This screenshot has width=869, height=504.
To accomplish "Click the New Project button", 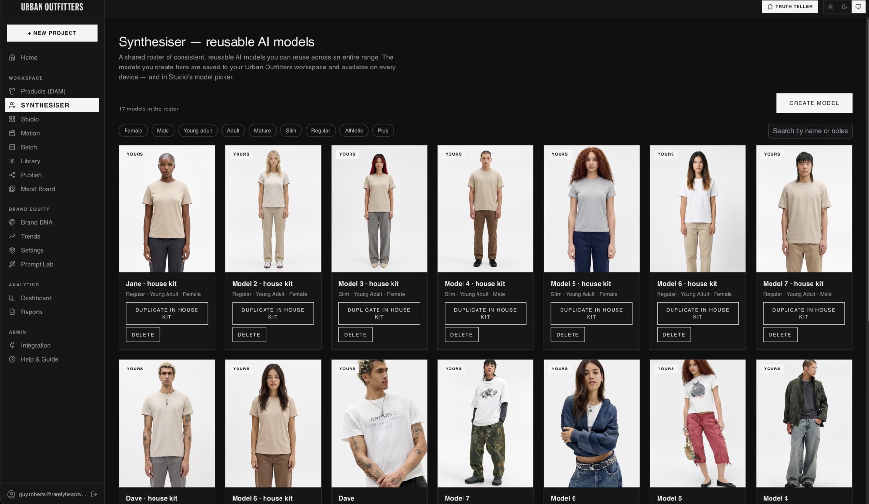I will coord(52,33).
